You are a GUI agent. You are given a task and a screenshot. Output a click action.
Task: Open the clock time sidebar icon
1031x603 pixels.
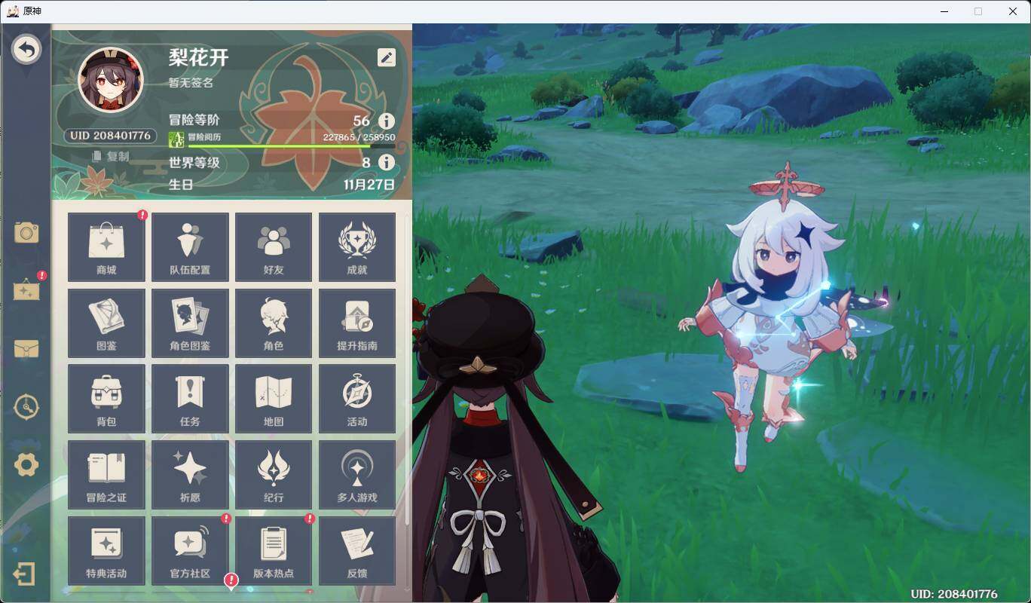click(26, 407)
